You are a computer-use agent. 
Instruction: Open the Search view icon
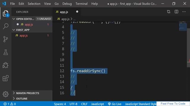click(x=6, y=26)
